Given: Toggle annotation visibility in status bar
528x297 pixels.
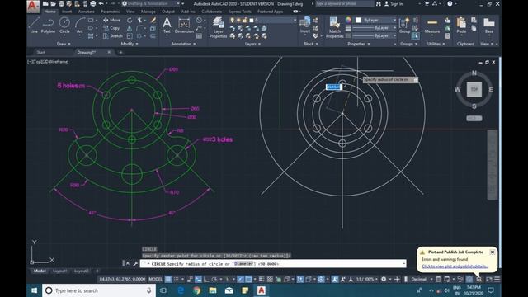Looking at the screenshot, I should point(335,279).
